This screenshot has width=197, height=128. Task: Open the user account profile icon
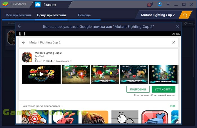pos(160,4)
